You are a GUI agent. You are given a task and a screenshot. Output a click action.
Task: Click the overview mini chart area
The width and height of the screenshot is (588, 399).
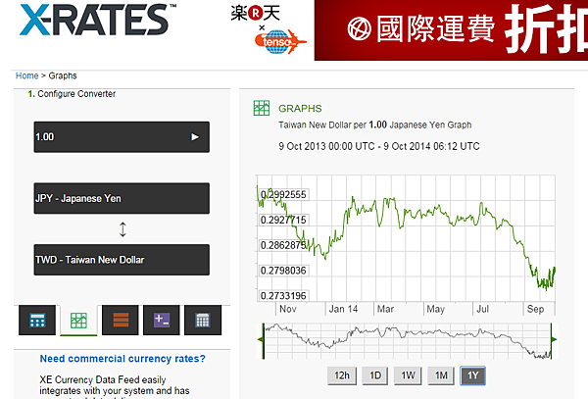coord(408,340)
